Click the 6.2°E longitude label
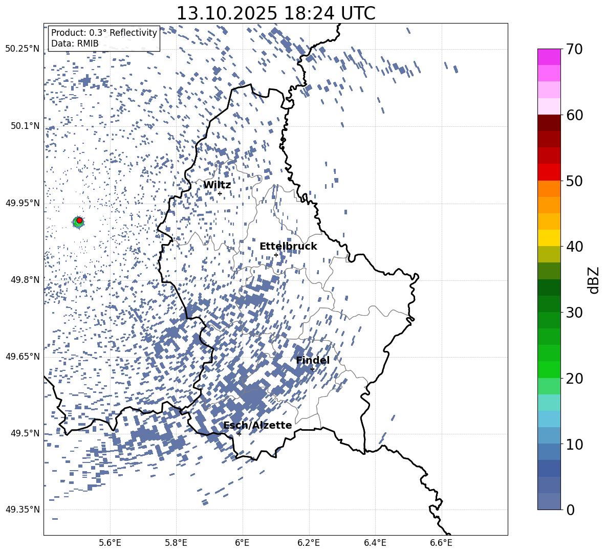 309,543
